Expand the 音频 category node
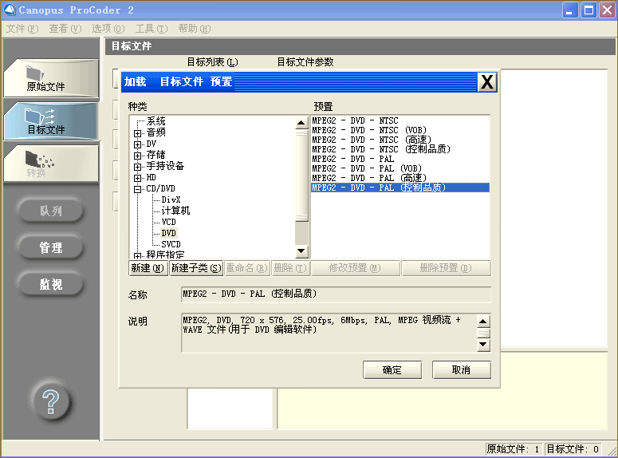Viewport: 618px width, 458px height. point(137,133)
